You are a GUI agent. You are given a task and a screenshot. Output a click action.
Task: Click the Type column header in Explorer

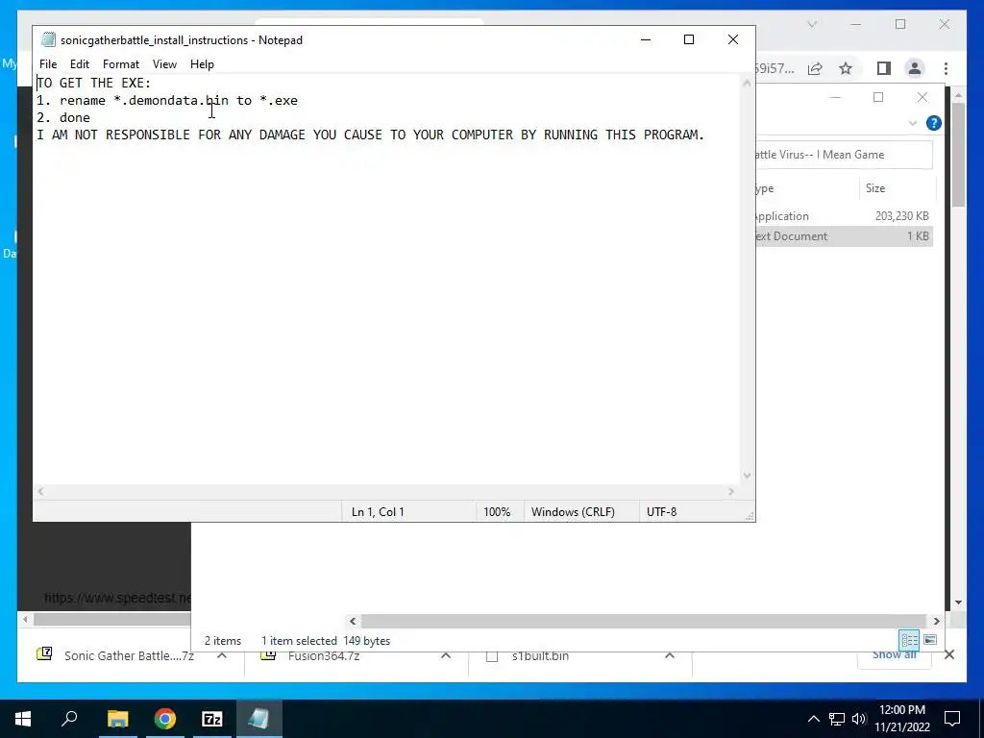click(x=806, y=188)
